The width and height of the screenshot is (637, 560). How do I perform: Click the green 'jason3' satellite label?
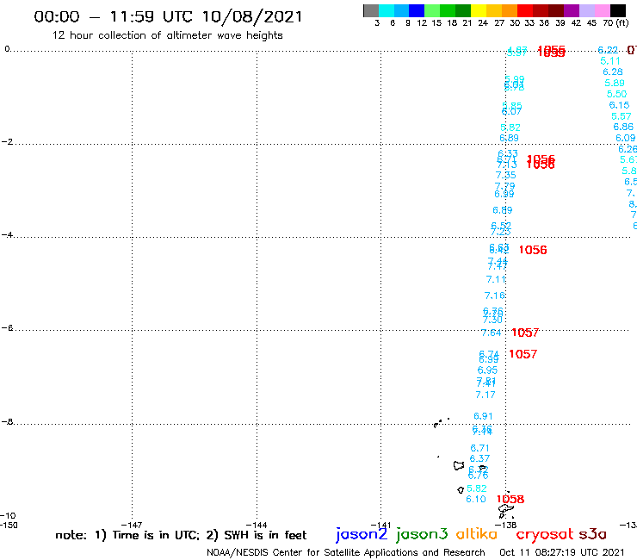pos(422,534)
